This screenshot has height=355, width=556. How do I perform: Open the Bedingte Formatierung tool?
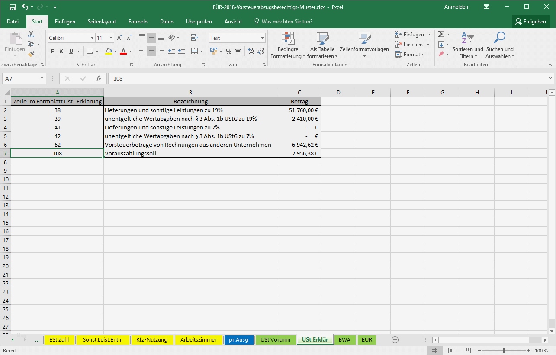288,45
